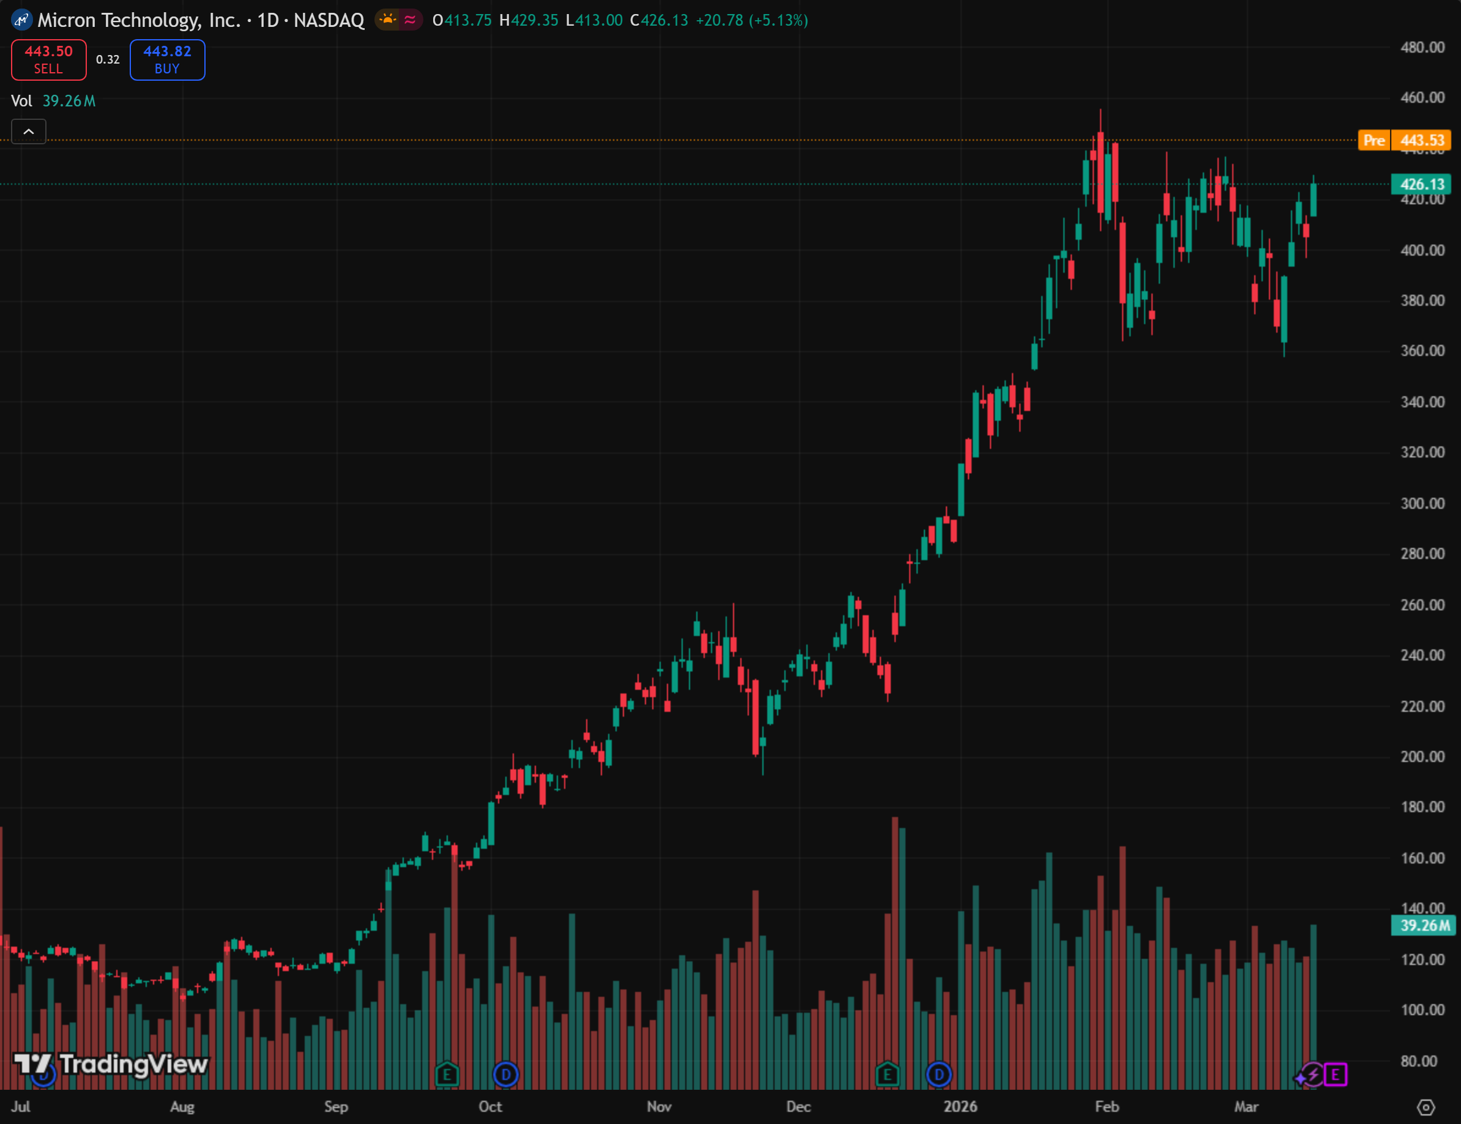This screenshot has width=1461, height=1124.
Task: Click the pre-market sun session icon
Action: coord(388,20)
